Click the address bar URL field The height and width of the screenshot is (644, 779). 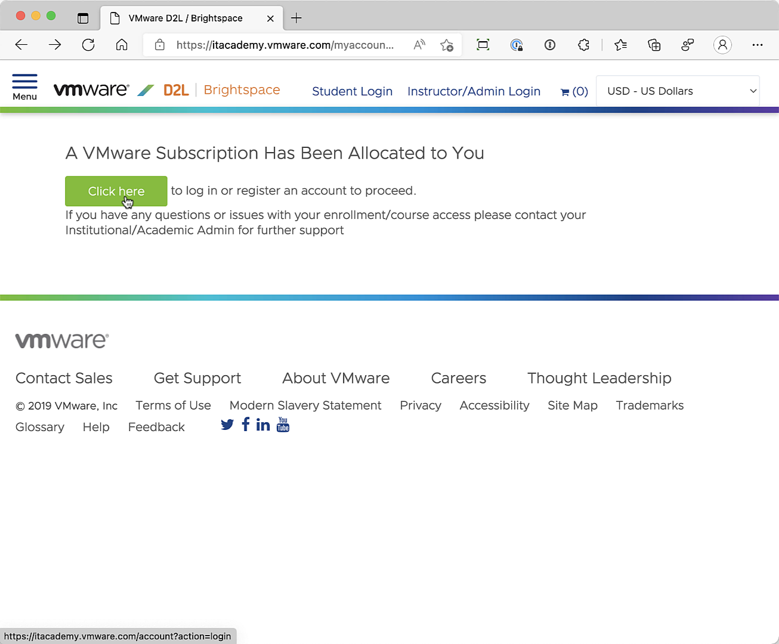pyautogui.click(x=285, y=45)
